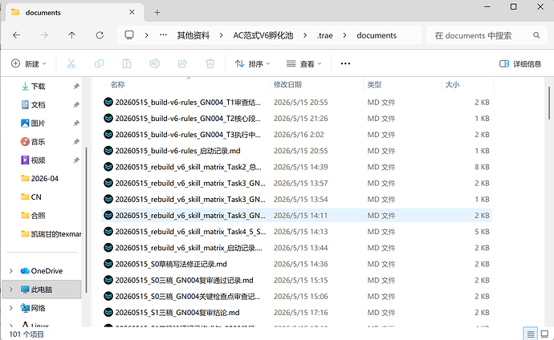Click the PC monitor icon in address bar
This screenshot has width=554, height=340.
[129, 35]
